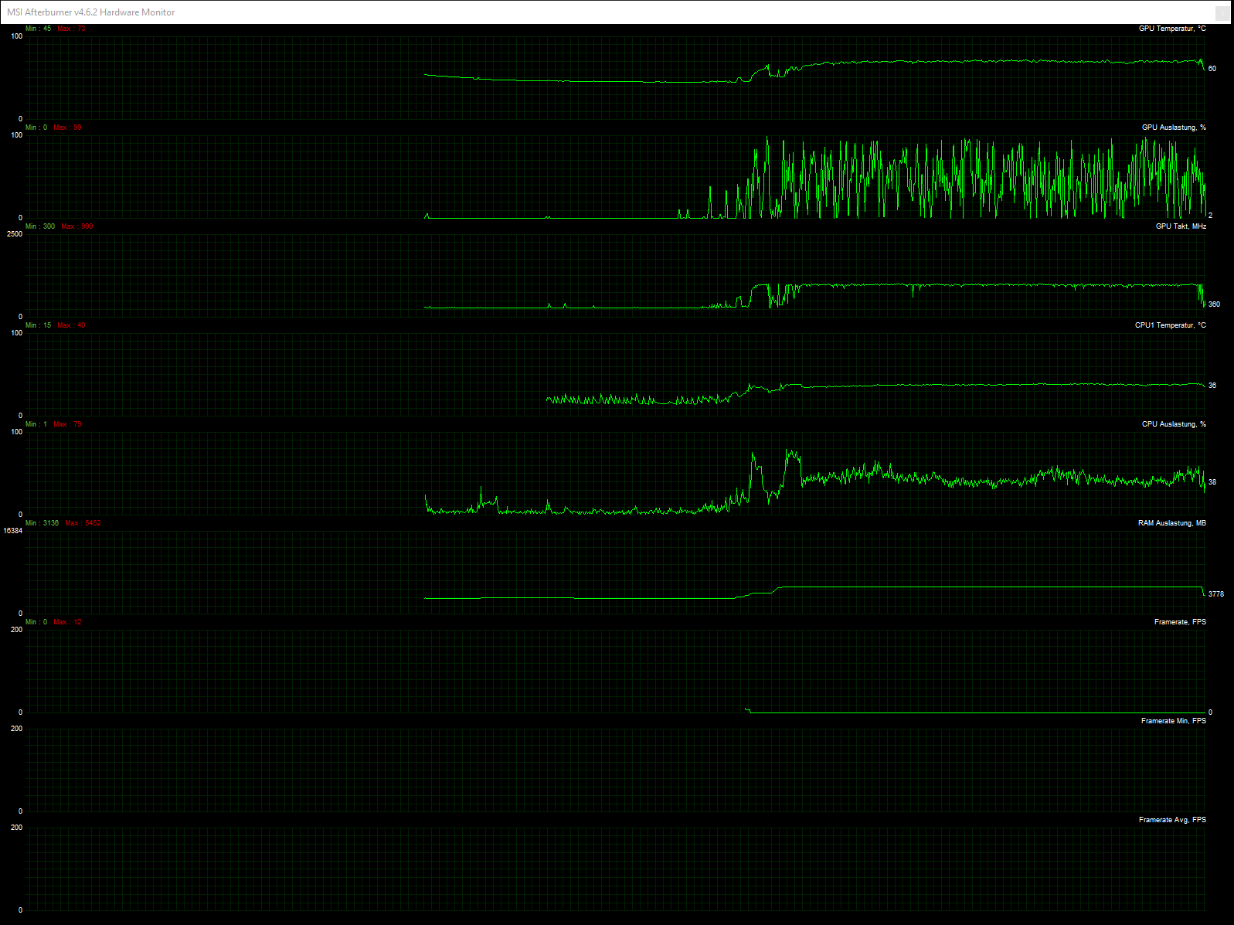Viewport: 1234px width, 925px height.
Task: Click the flat Framerate graph line
Action: pyautogui.click(x=974, y=712)
